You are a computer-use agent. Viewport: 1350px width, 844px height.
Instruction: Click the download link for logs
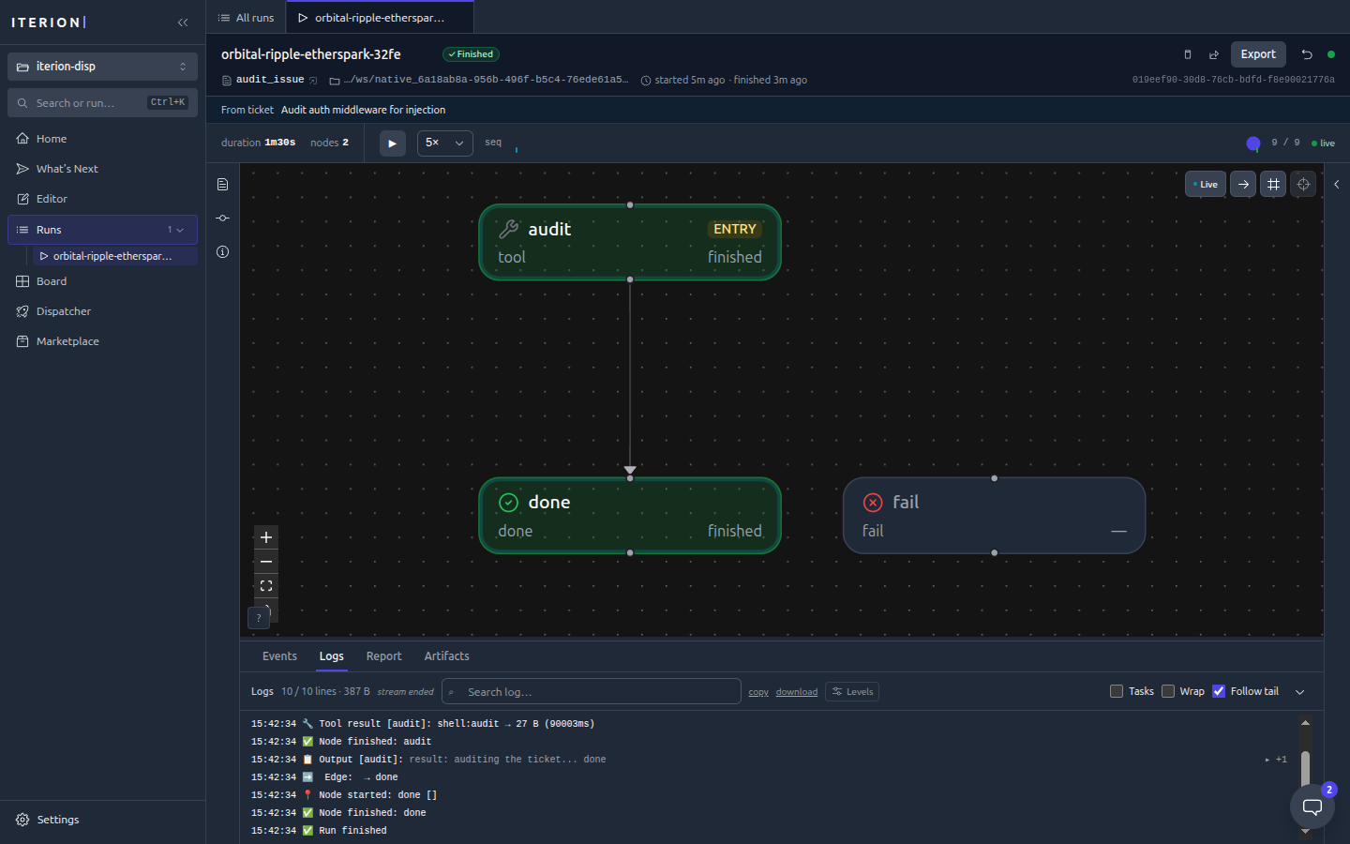(x=797, y=692)
